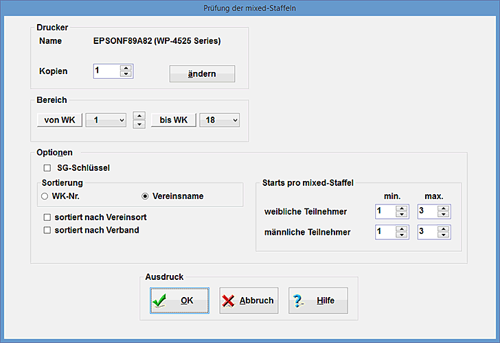Screen dimensions: 500x343
Task: Increase Kopien with the up arrow
Action: (125, 68)
